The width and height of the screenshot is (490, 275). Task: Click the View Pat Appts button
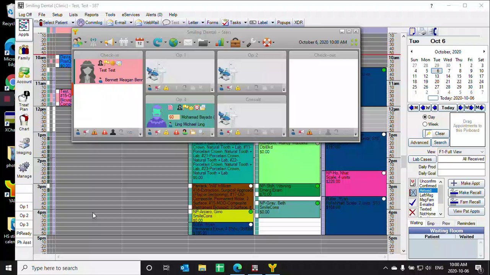pos(466,211)
